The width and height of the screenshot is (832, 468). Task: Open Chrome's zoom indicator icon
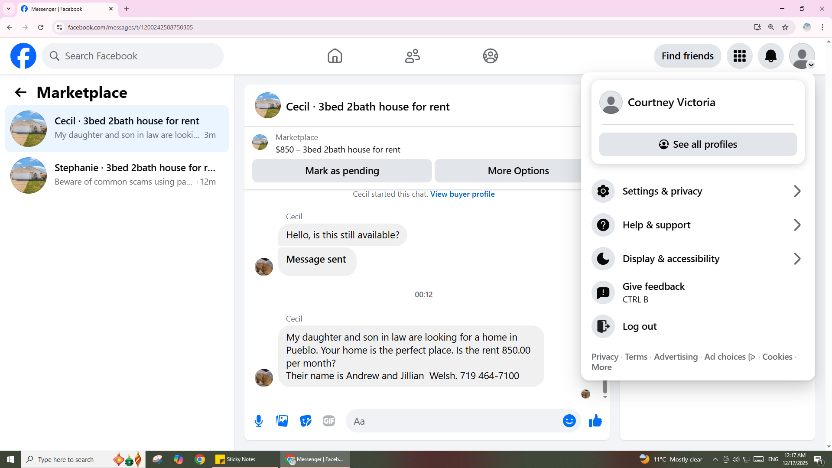coord(771,27)
